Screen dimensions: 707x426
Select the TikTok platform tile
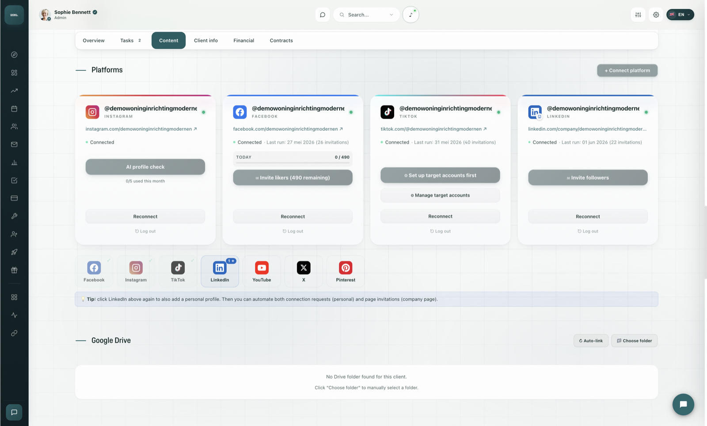coord(178,271)
